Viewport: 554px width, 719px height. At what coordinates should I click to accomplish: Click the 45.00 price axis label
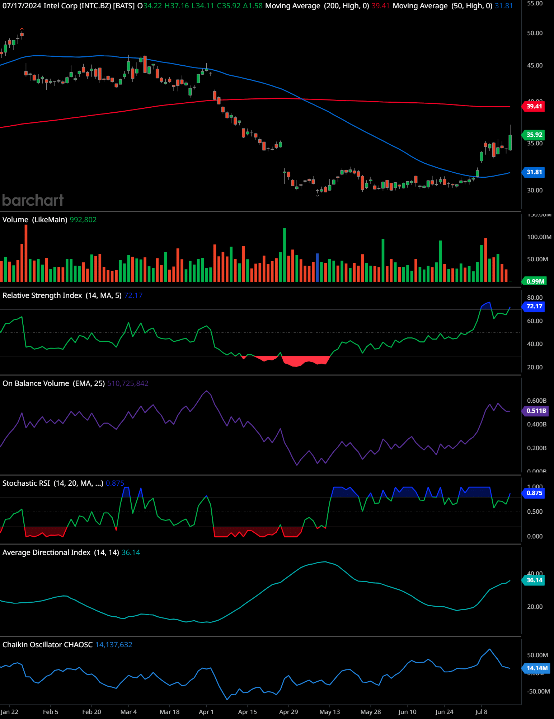click(x=535, y=65)
